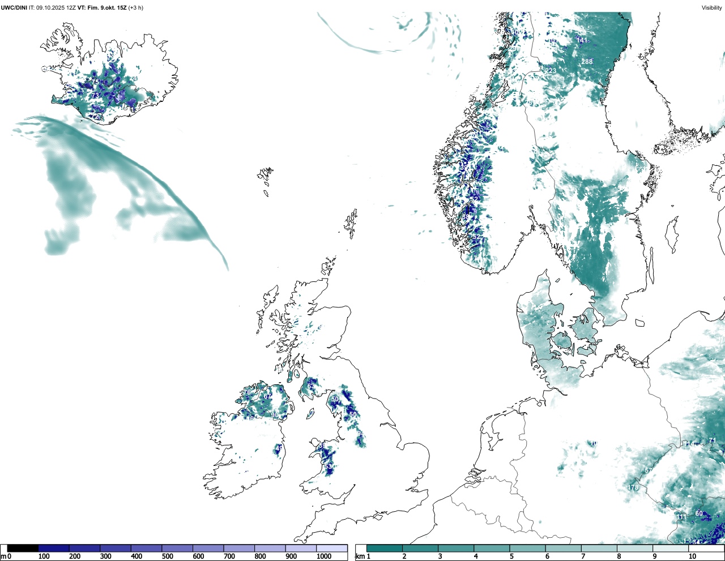The image size is (725, 561).
Task: Pick the 7–8 km legend swatch
Action: pos(599,548)
